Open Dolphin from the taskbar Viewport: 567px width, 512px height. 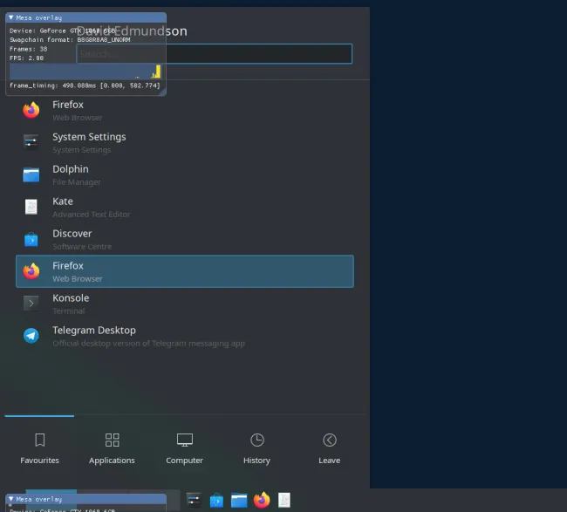coord(239,501)
